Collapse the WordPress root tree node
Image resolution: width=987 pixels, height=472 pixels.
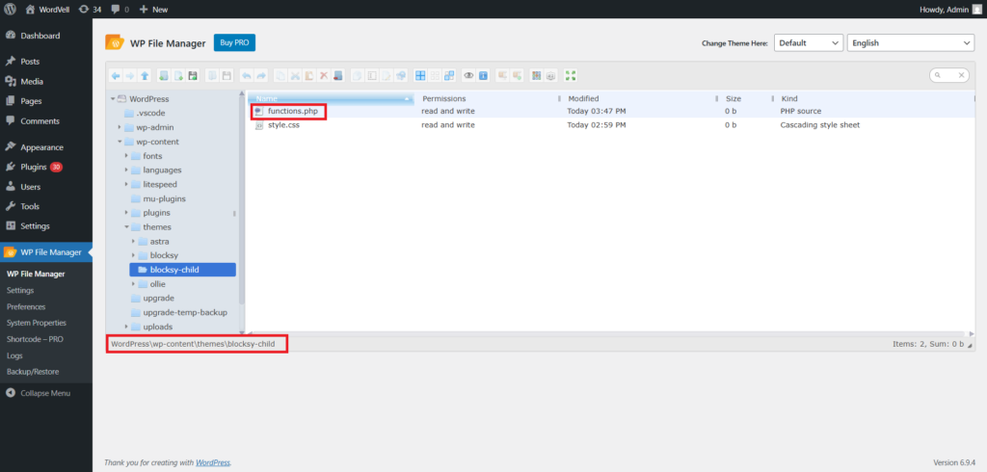(113, 99)
